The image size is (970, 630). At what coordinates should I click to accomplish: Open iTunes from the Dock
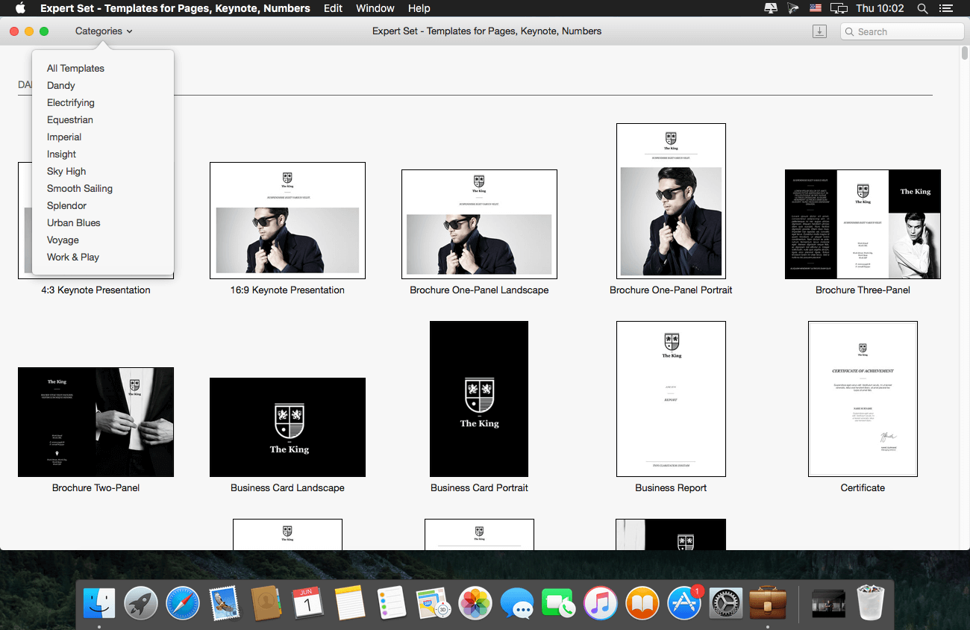point(601,603)
